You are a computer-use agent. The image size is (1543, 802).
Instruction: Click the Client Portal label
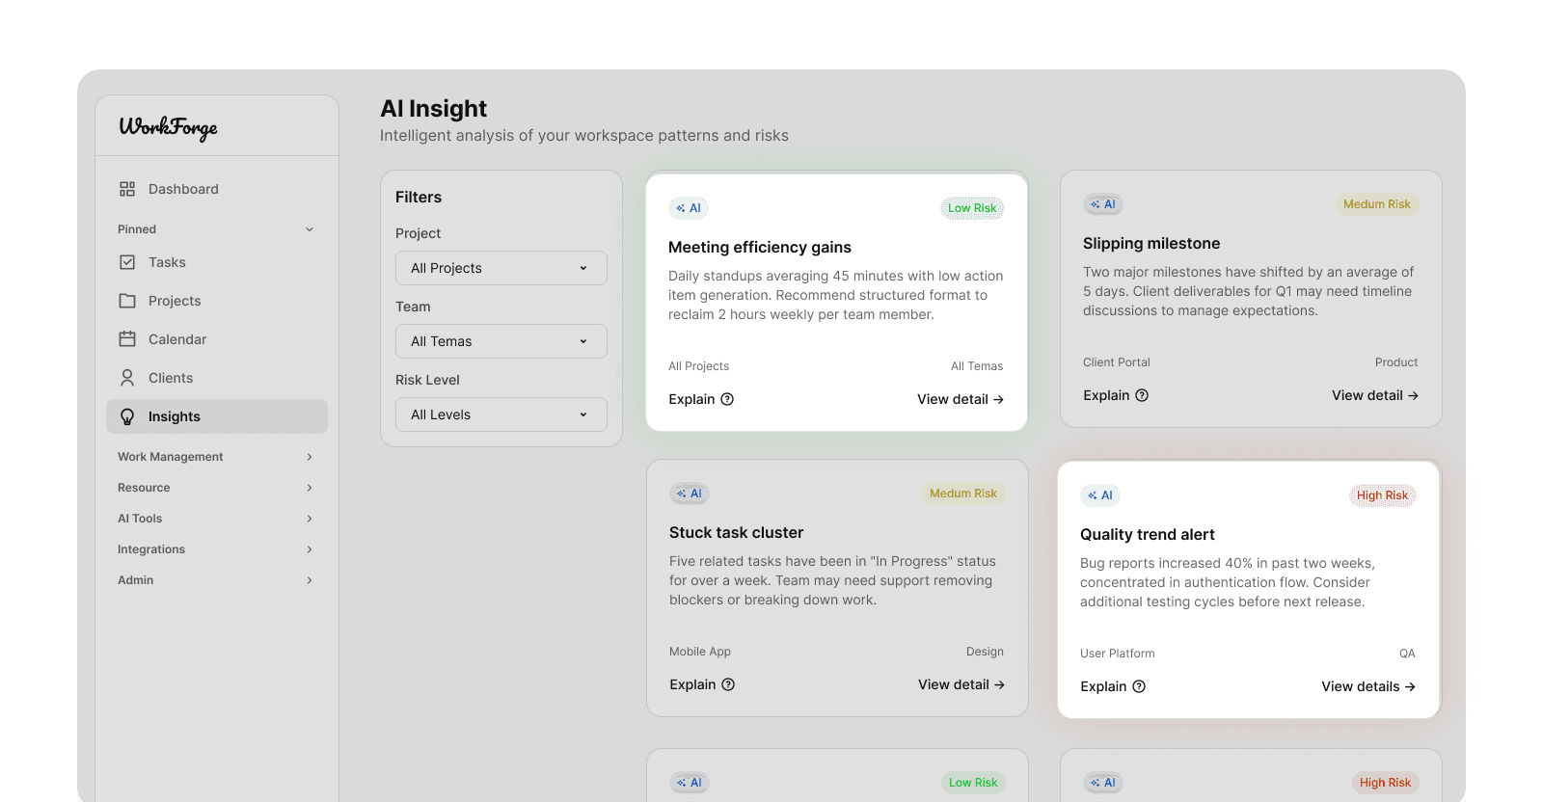click(x=1117, y=362)
